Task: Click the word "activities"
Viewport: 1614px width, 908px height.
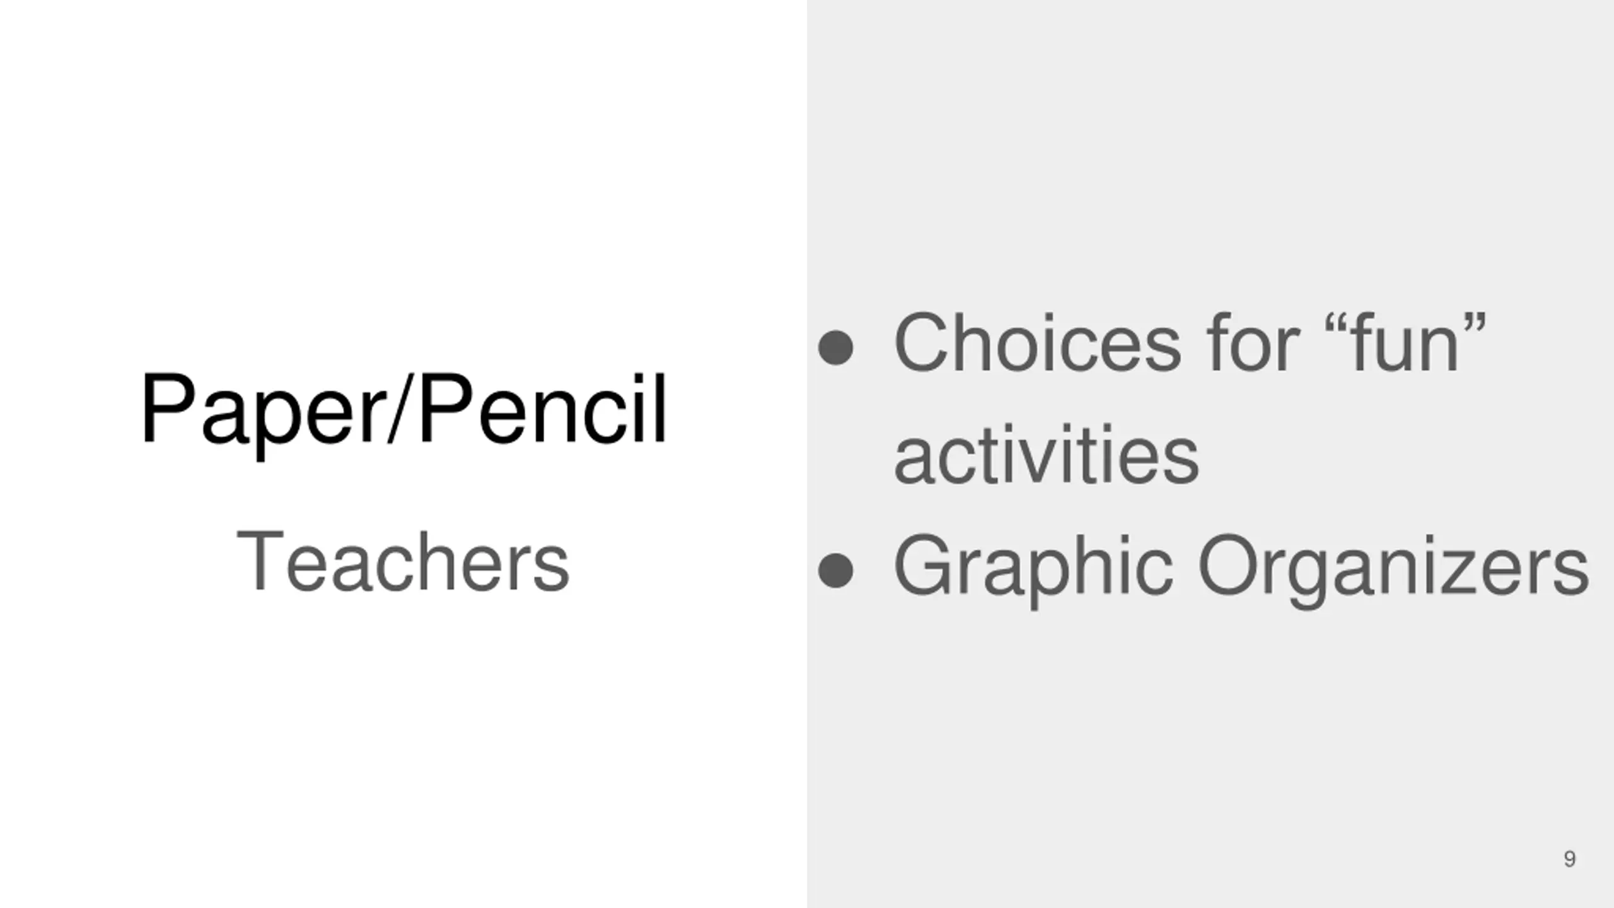Action: coord(1047,454)
